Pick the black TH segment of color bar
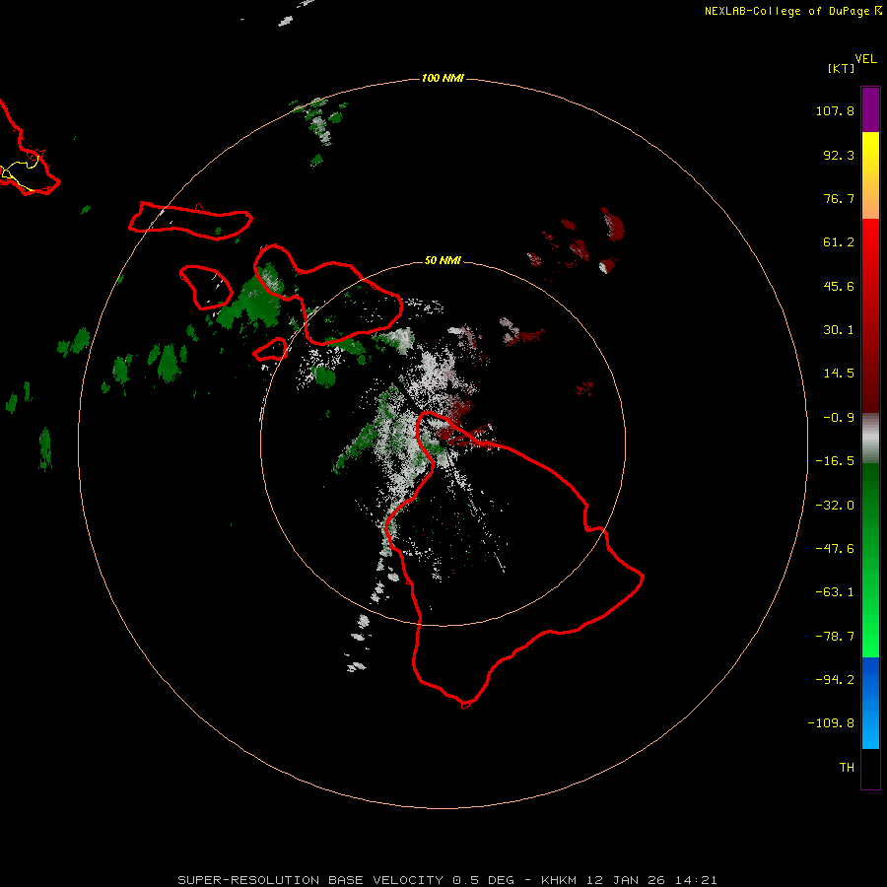The image size is (887, 887). [870, 768]
